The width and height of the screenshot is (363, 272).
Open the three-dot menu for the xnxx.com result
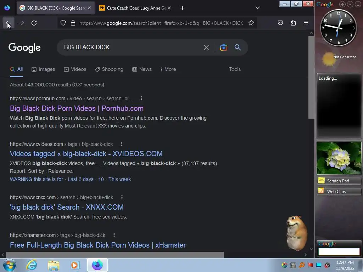coord(122,197)
